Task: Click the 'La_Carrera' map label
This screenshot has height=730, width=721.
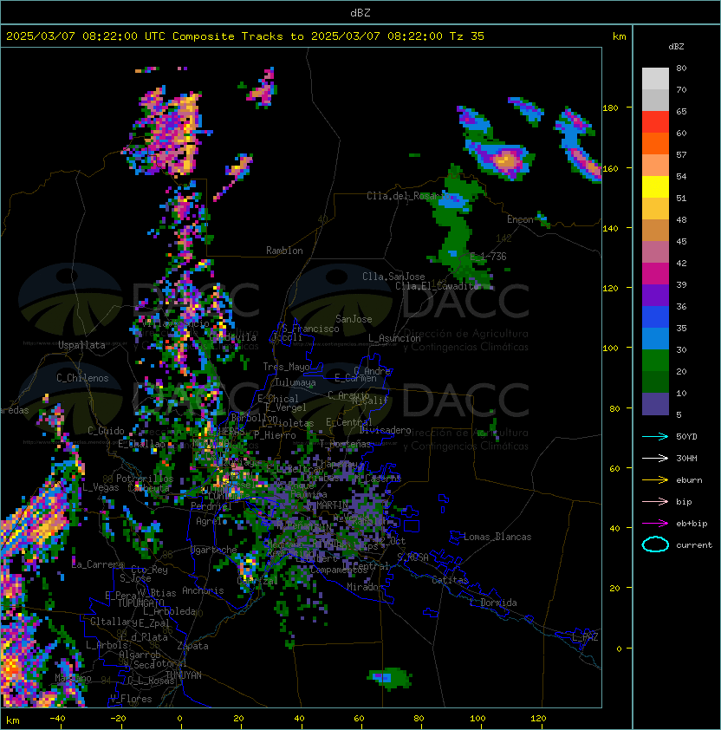Action: [98, 564]
